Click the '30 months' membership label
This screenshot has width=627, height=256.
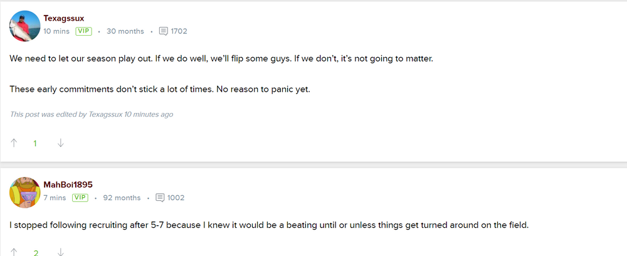pos(125,31)
